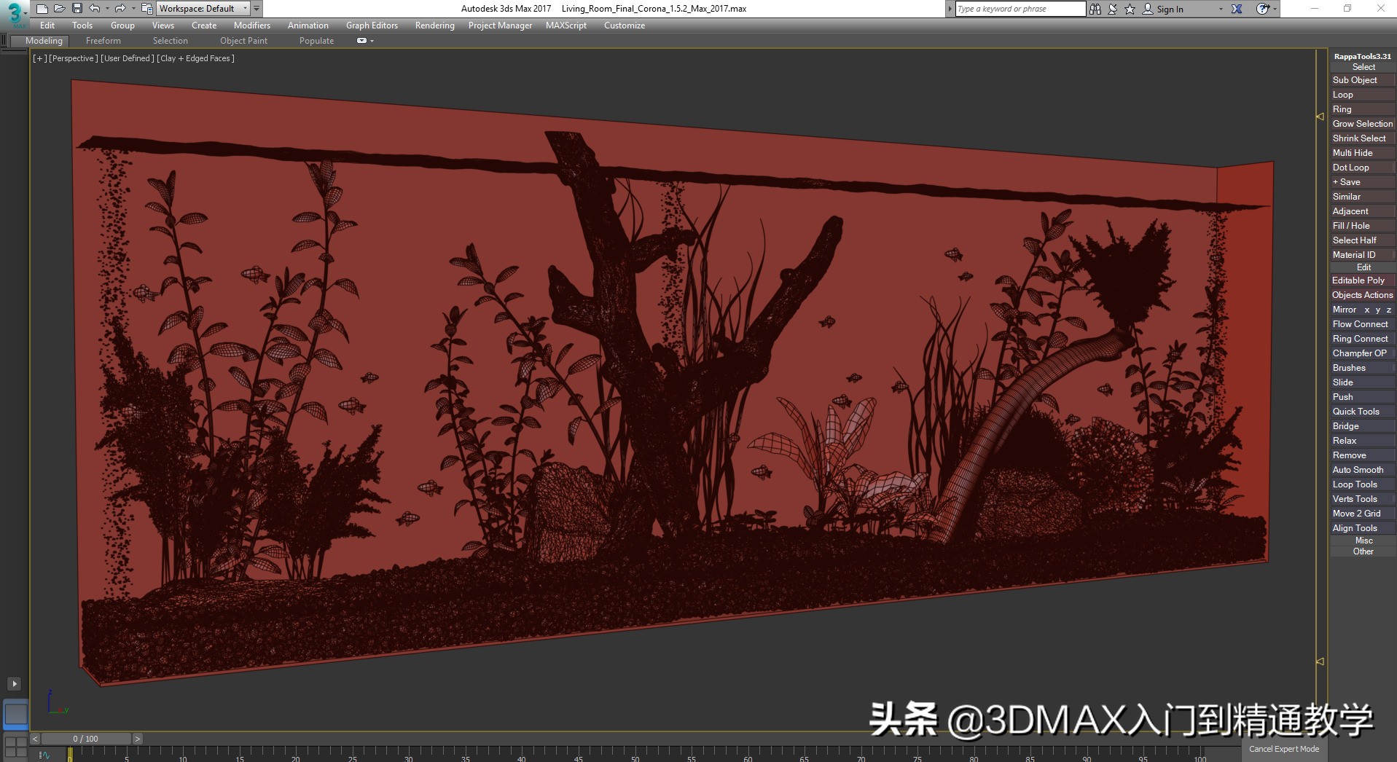Viewport: 1397px width, 762px height.
Task: Click the 3ds Max application logo button
Action: coord(15,12)
